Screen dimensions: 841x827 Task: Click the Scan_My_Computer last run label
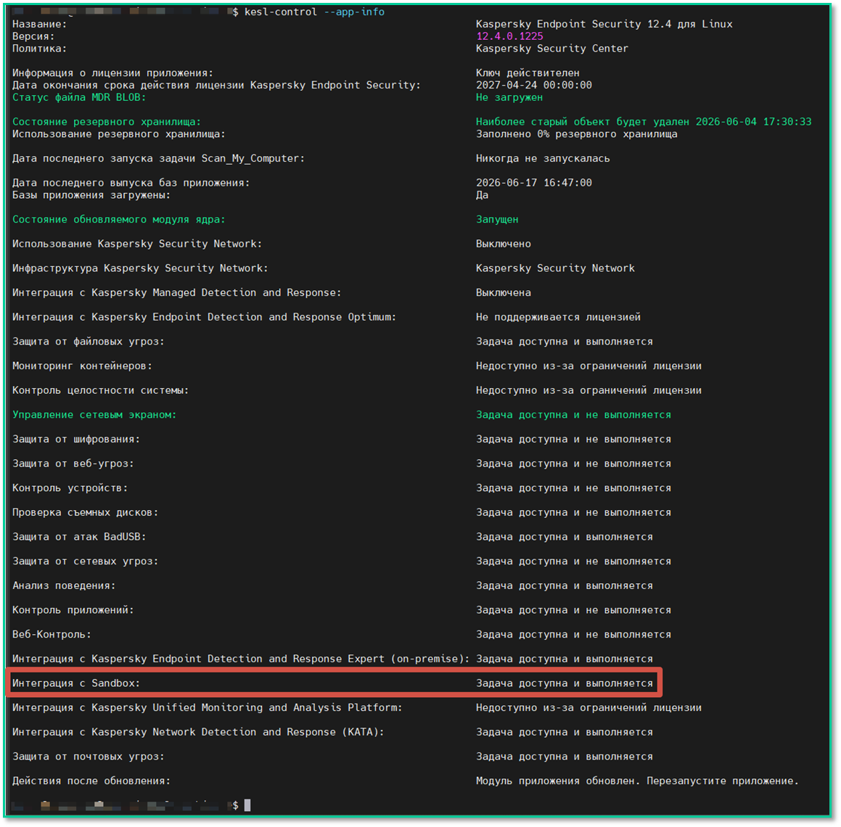click(x=158, y=159)
